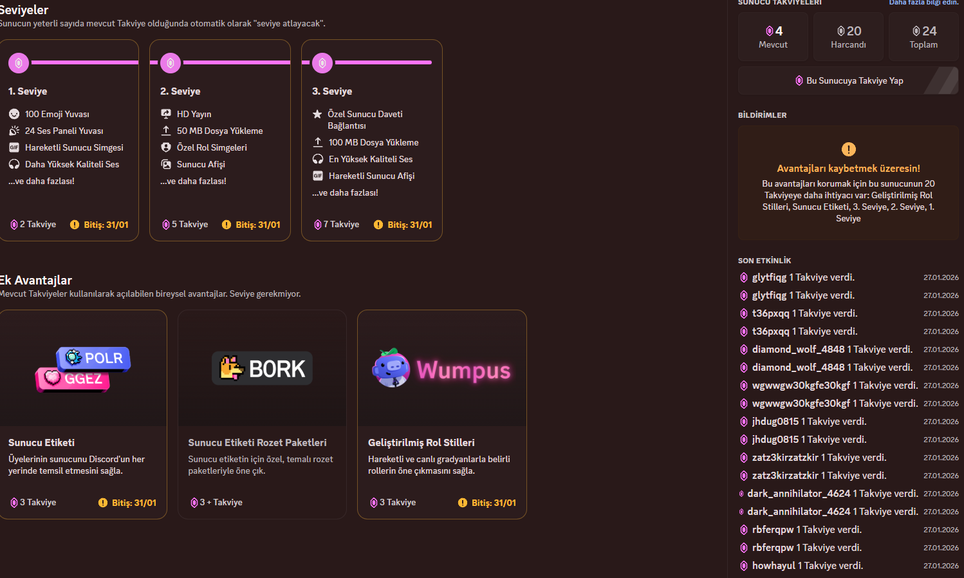The image size is (964, 578).
Task: Click the soundboard icon beside 24 Ses Paneli Yuvası
Action: (x=14, y=131)
